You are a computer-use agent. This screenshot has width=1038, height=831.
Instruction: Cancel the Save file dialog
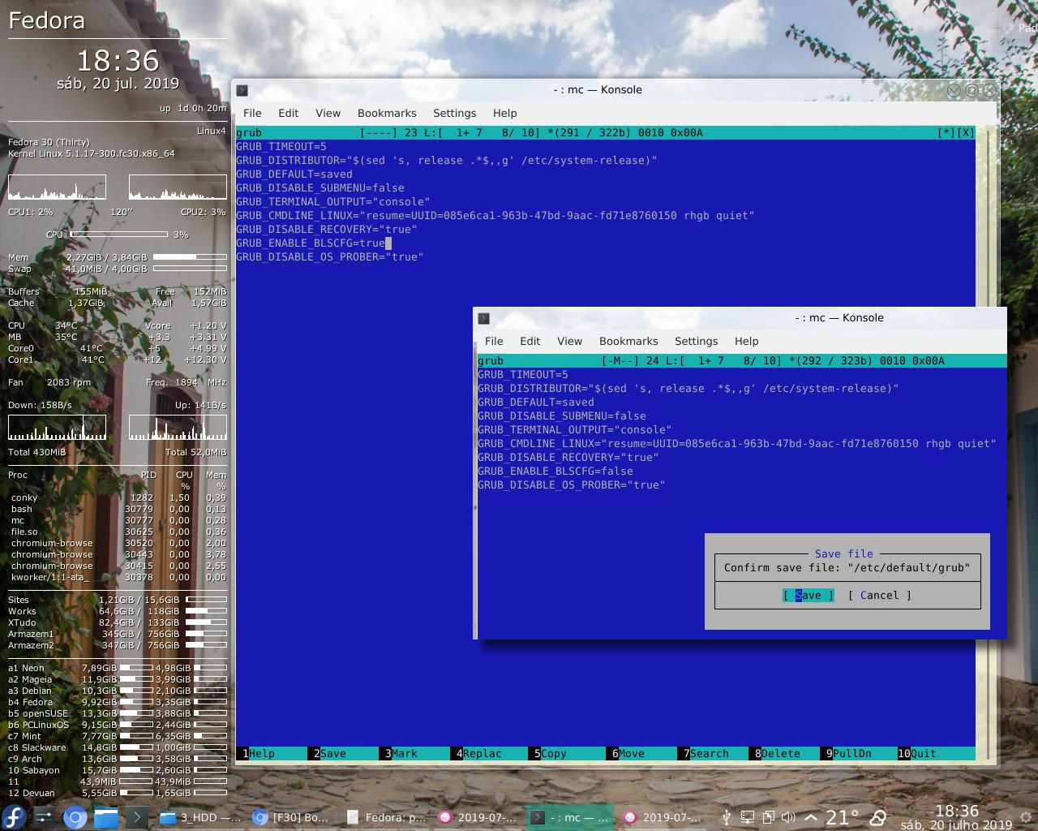pyautogui.click(x=880, y=595)
